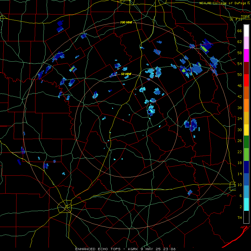Pick the cyan legend swatch above TH
Screen dimensions: 251x251
pyautogui.click(x=246, y=204)
